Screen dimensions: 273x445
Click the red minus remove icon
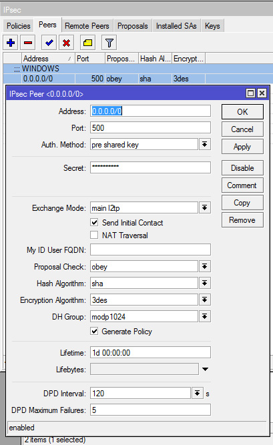[x=28, y=43]
